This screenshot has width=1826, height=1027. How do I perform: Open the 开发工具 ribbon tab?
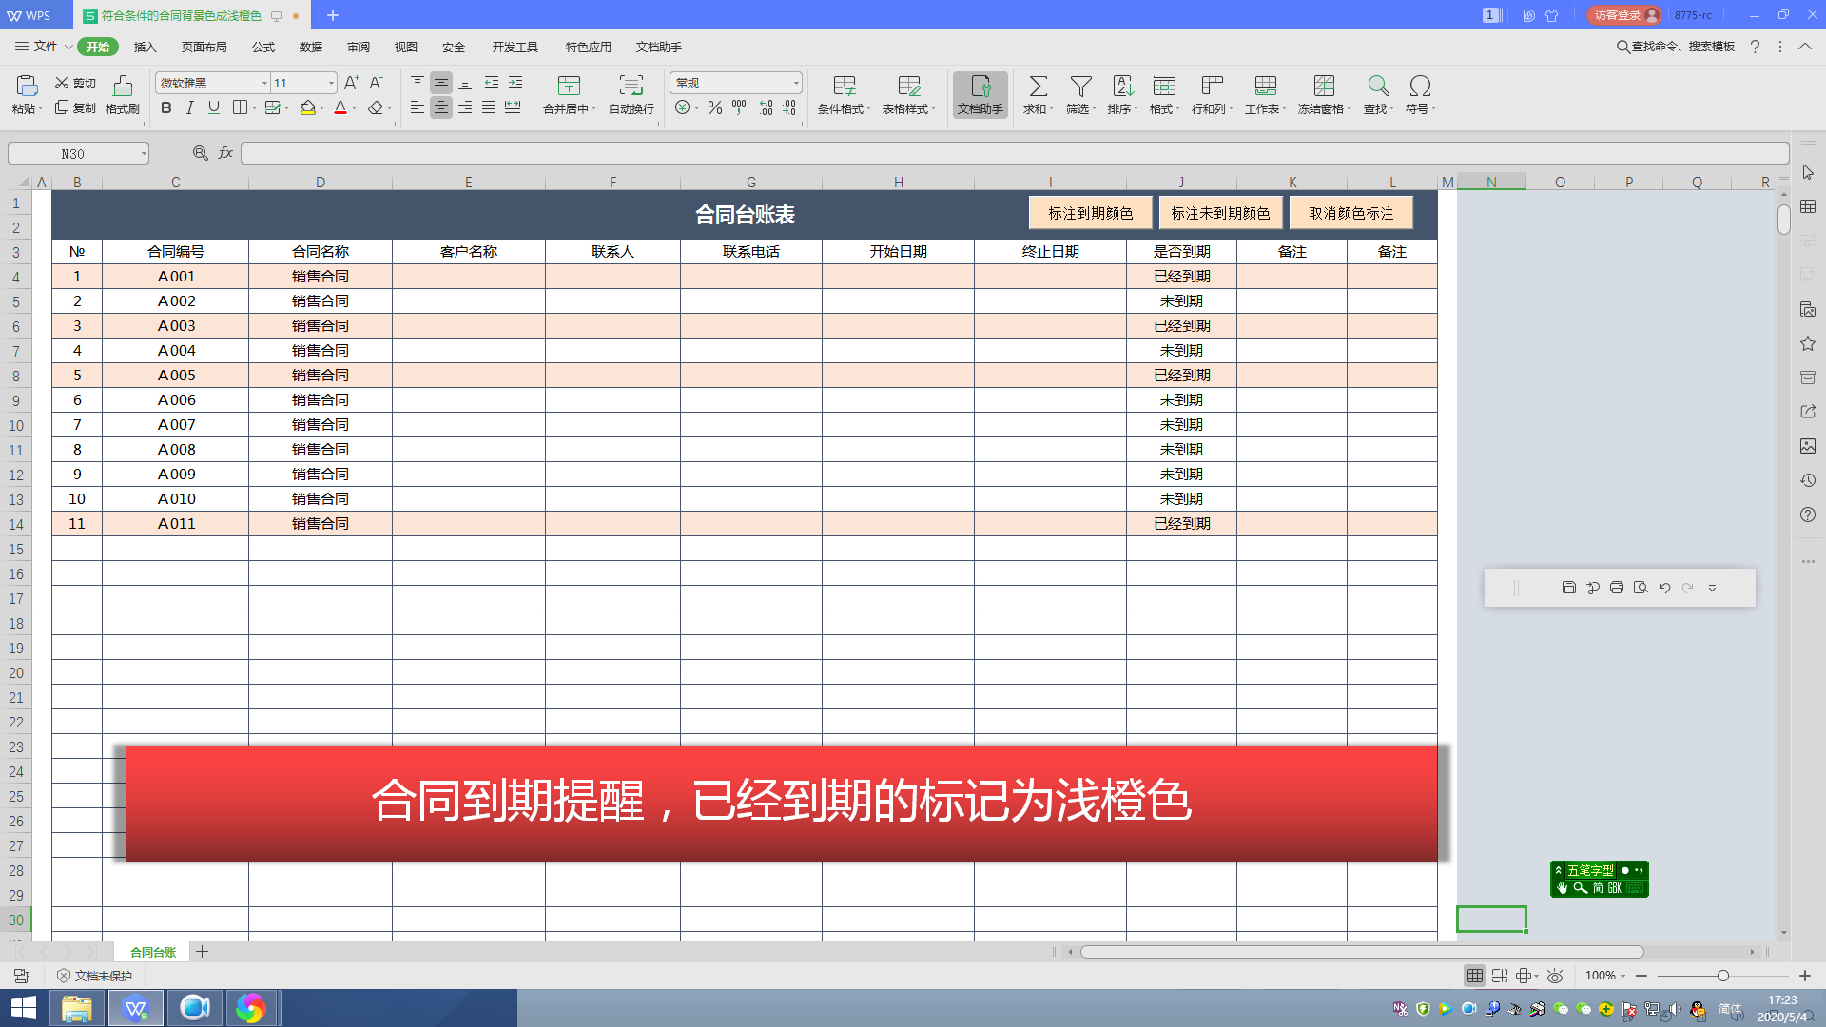(515, 47)
